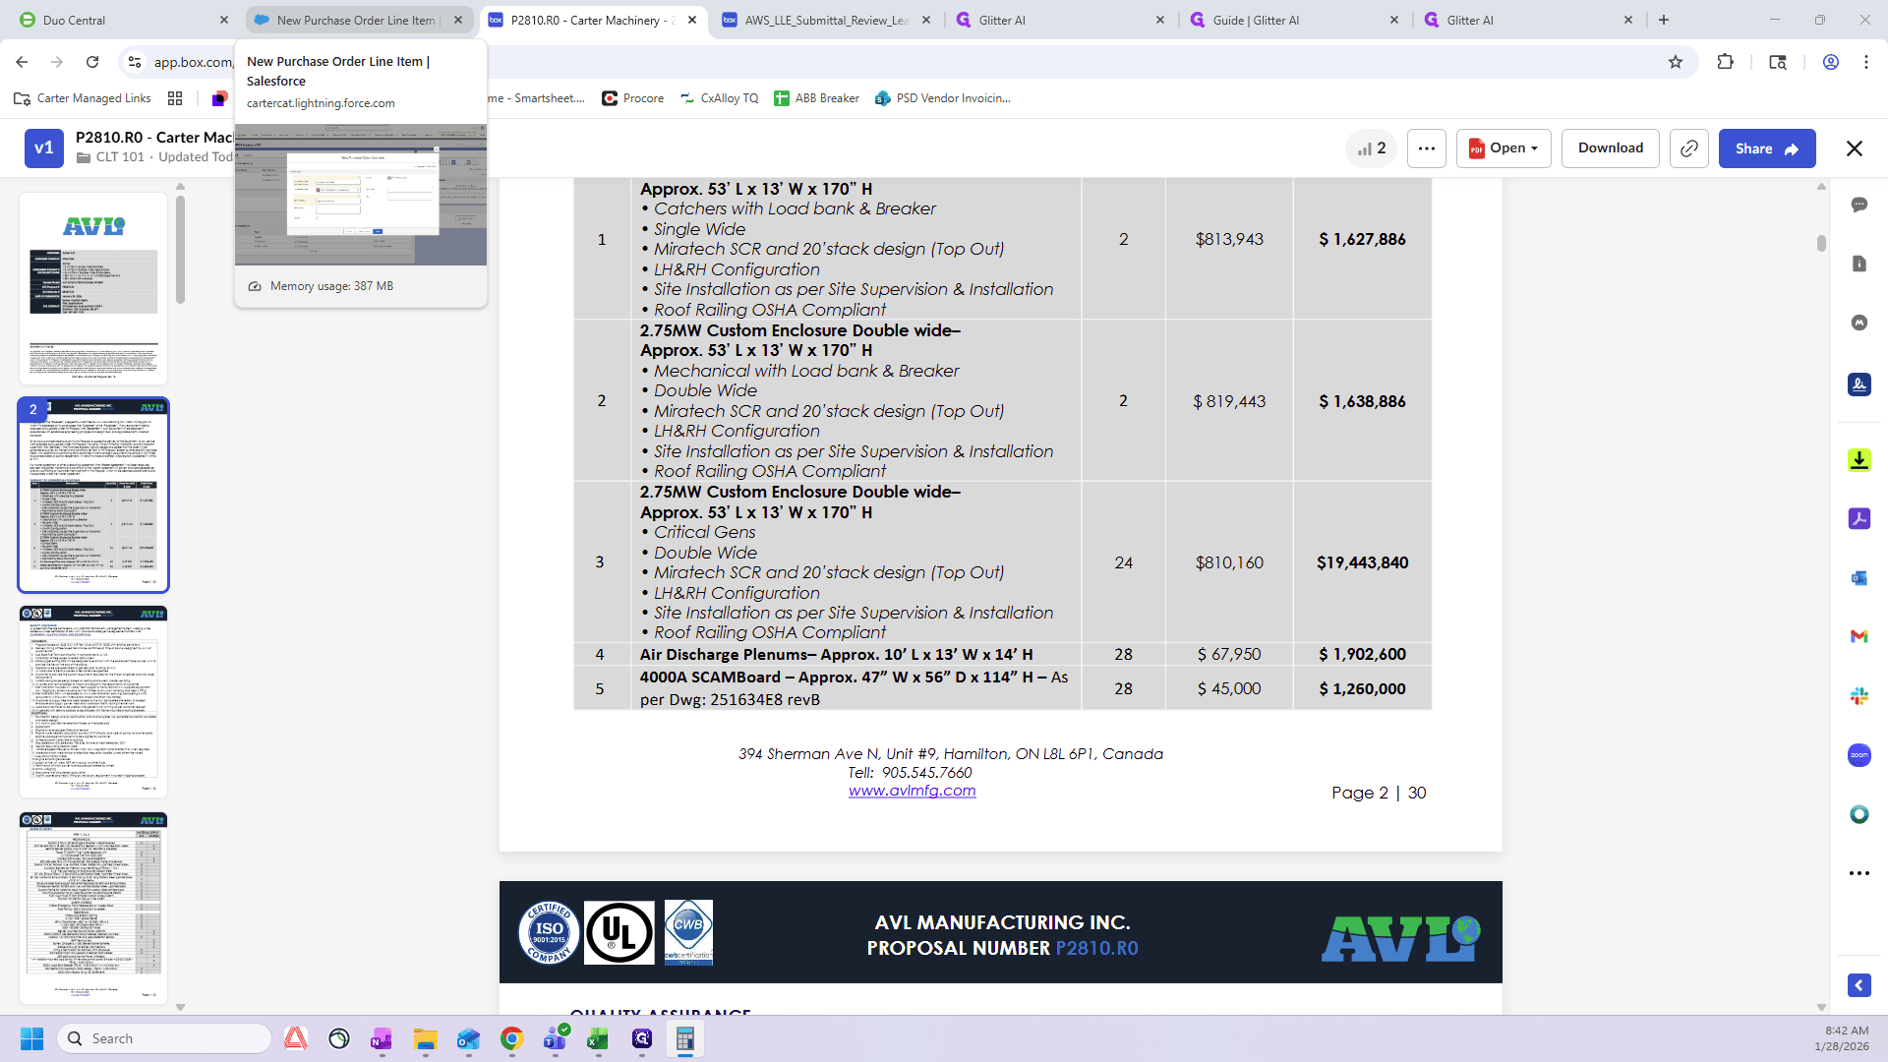Switch to New Purchase Order Line Item tab
The width and height of the screenshot is (1888, 1062).
[x=358, y=20]
